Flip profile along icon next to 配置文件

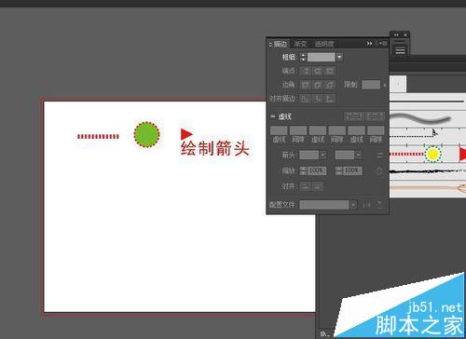click(x=367, y=205)
